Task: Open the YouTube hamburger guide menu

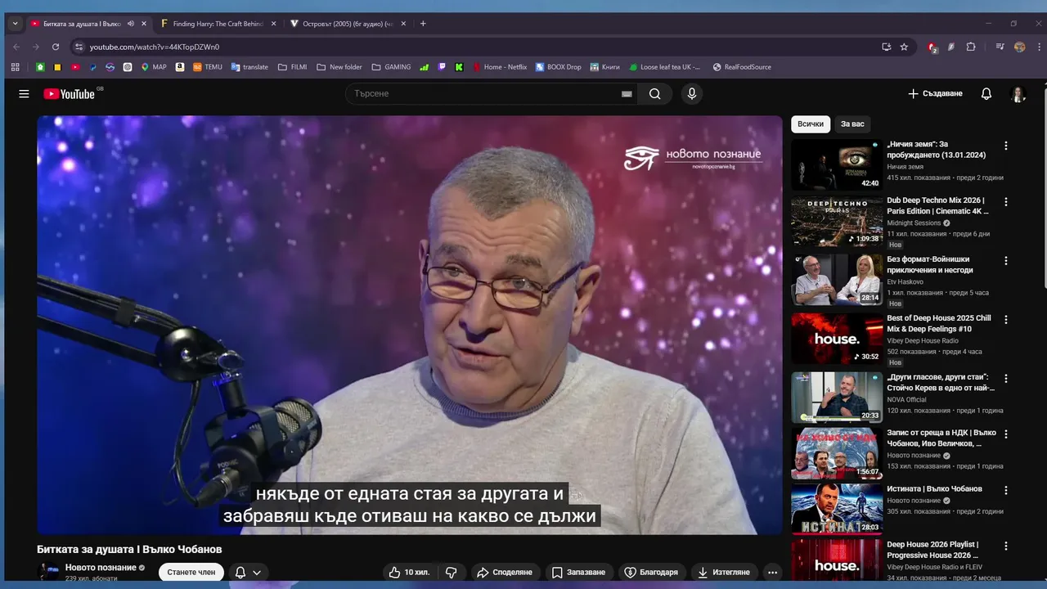Action: (24, 94)
